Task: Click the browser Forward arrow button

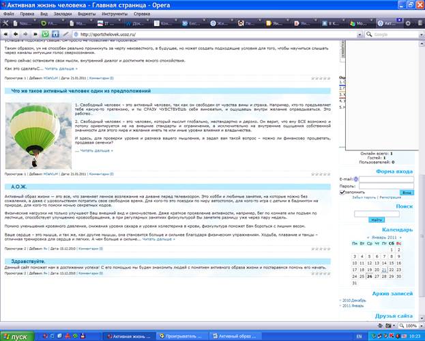Action: [25, 33]
